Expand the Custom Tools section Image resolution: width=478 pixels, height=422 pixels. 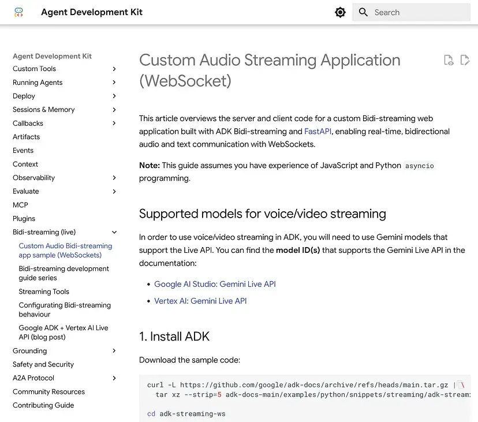point(114,69)
